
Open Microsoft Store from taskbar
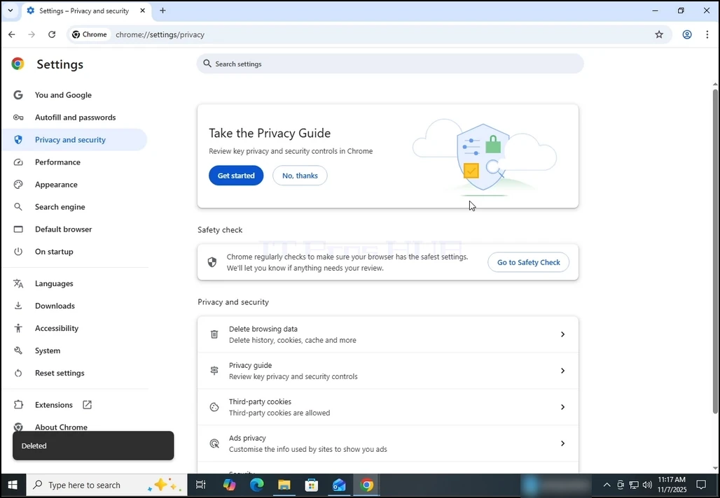312,485
